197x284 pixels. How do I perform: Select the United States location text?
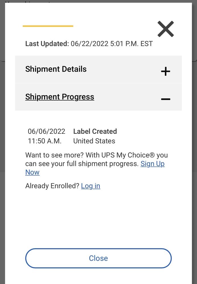pyautogui.click(x=94, y=141)
